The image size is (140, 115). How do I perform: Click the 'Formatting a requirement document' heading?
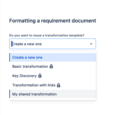pos(52,21)
